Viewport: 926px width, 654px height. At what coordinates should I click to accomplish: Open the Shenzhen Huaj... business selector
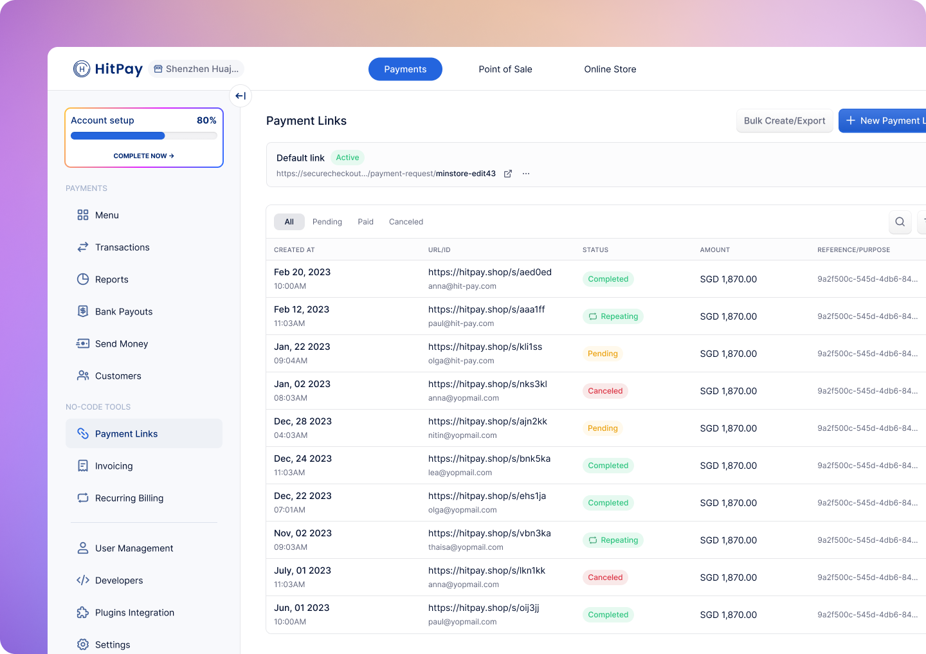point(196,69)
